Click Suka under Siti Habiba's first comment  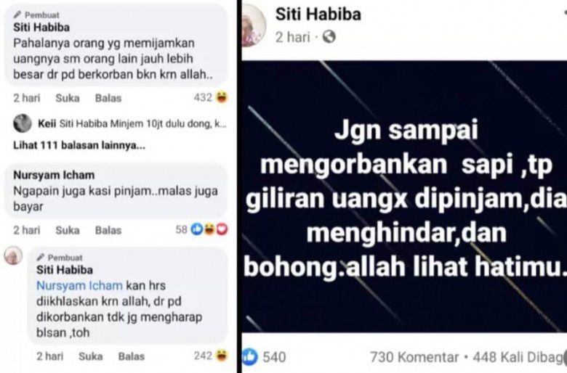point(68,98)
